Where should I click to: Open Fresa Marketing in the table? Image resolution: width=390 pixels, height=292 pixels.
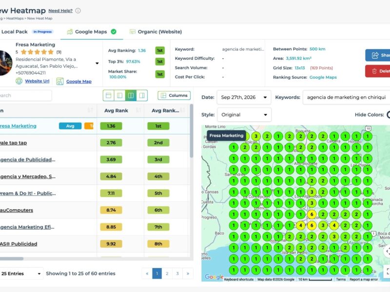18,126
